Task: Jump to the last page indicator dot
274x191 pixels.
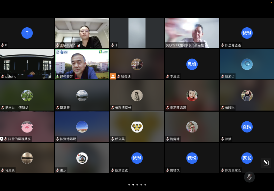Action: [145, 185]
